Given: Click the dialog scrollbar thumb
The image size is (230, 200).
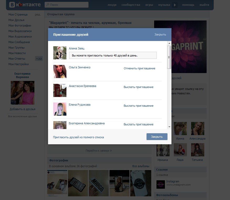Looking at the screenshot, I should pyautogui.click(x=169, y=57).
